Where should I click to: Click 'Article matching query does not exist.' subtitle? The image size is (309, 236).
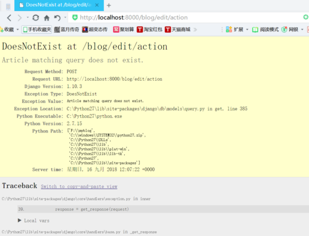pos(72,60)
